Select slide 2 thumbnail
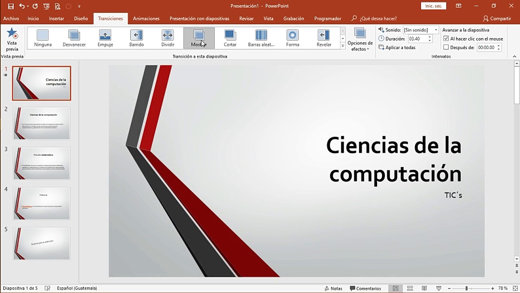This screenshot has width=520, height=293. 41,123
